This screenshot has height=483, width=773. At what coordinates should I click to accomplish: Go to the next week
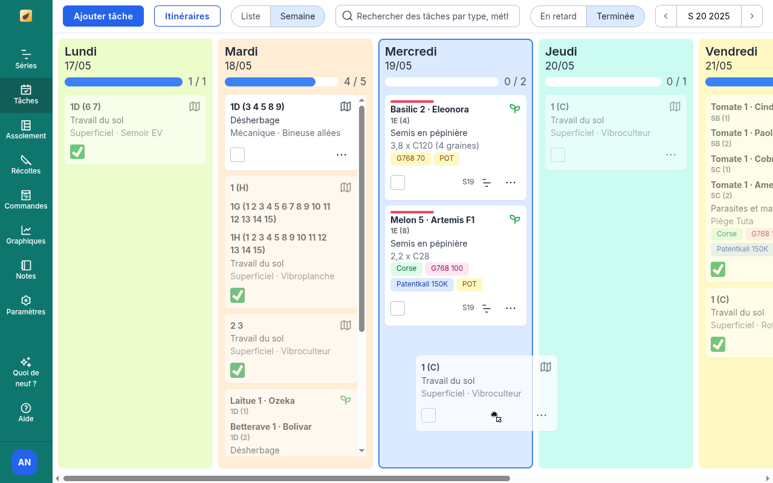[752, 16]
